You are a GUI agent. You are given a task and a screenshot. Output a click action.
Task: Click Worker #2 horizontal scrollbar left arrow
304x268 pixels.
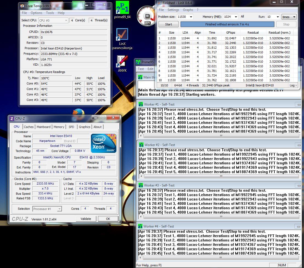(x=141, y=176)
